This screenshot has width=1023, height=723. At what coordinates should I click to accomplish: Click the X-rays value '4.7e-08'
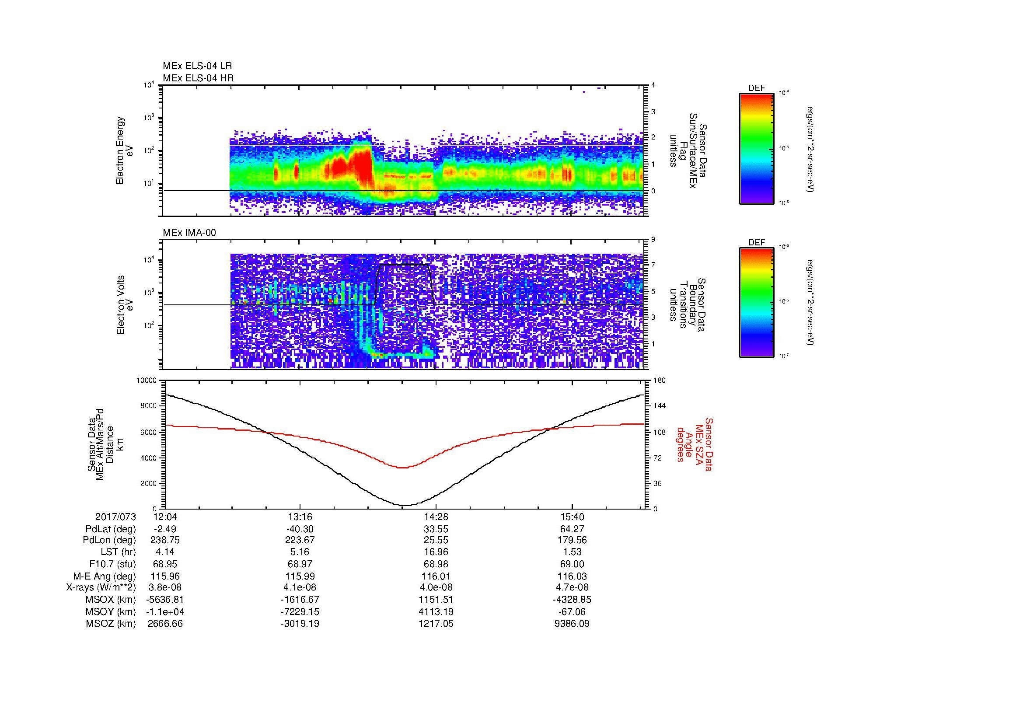(572, 587)
